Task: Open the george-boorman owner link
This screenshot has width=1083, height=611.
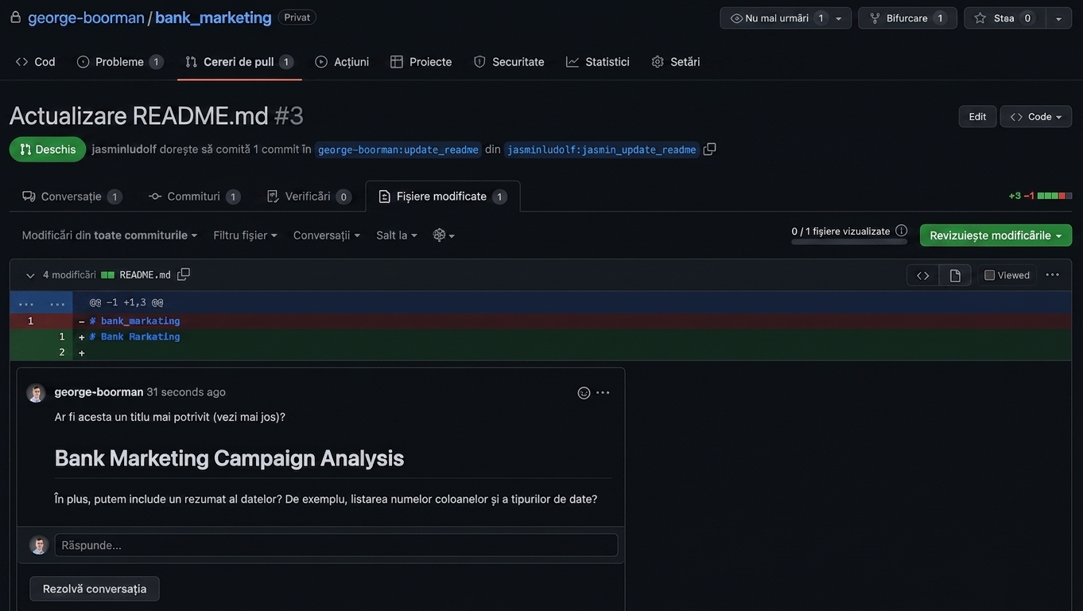Action: tap(86, 18)
